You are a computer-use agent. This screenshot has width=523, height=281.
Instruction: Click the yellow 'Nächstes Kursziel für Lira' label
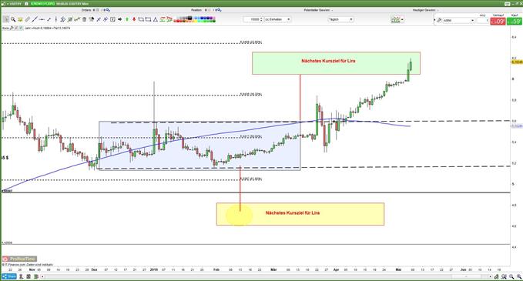tap(293, 212)
